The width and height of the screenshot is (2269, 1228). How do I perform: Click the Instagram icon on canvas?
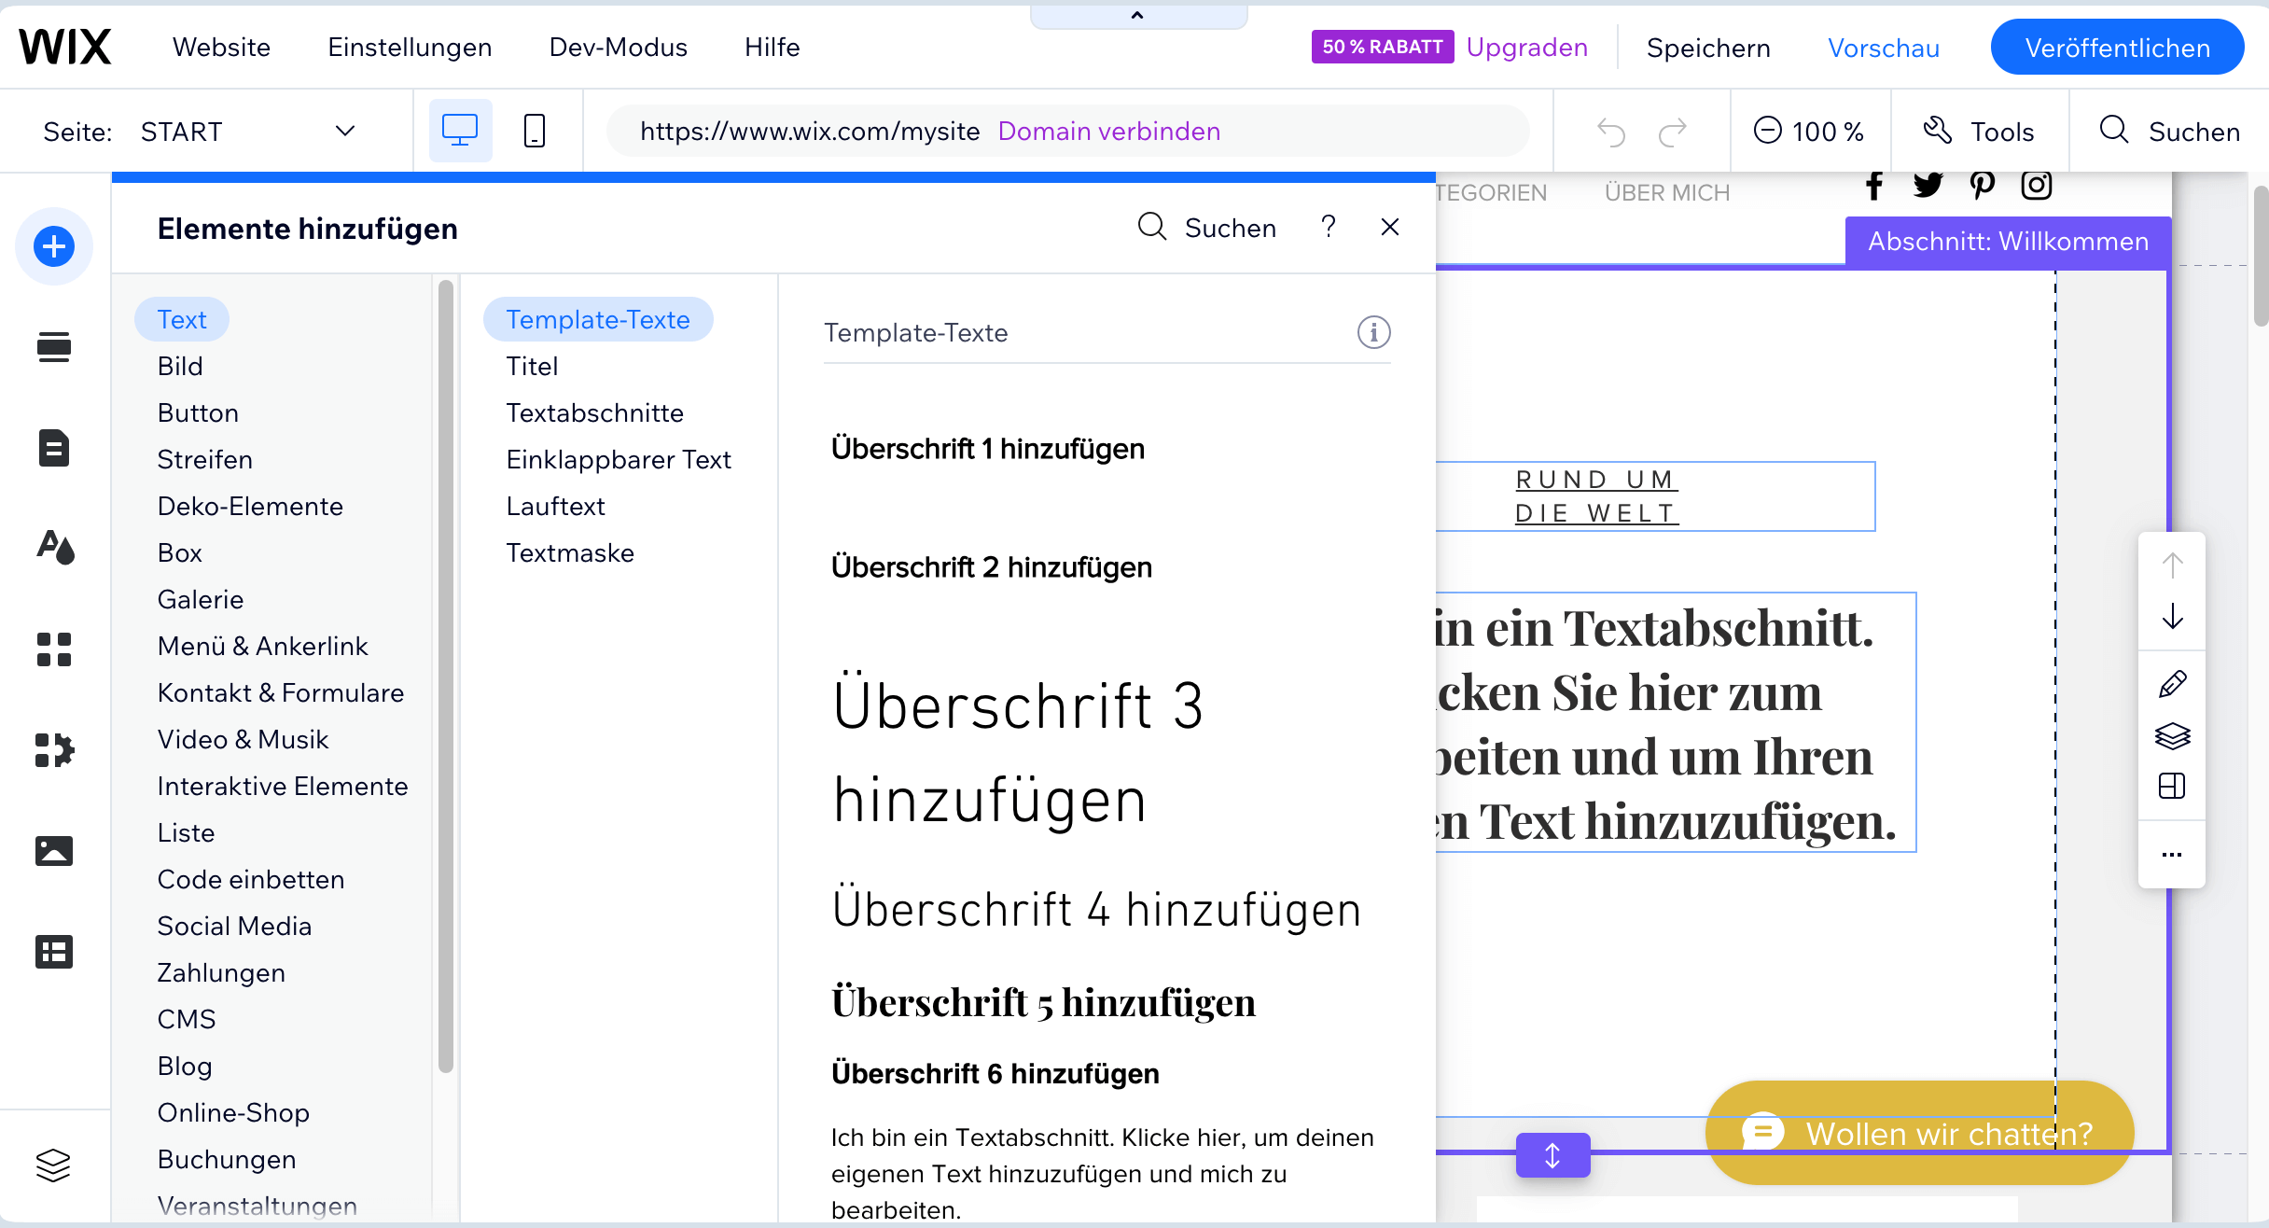click(2037, 186)
